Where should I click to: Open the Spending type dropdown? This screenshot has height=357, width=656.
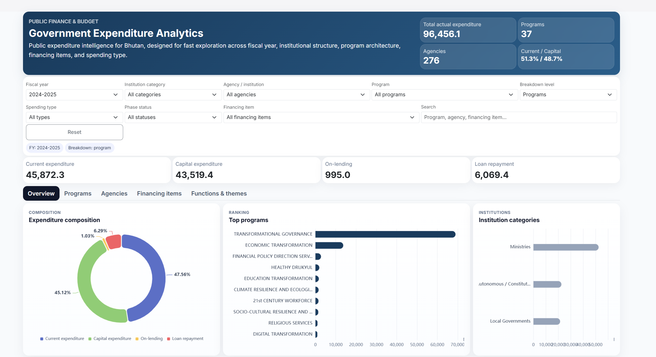coord(74,117)
